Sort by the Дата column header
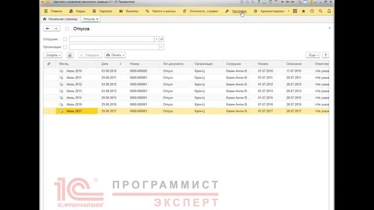The width and height of the screenshot is (374, 210). (112, 64)
